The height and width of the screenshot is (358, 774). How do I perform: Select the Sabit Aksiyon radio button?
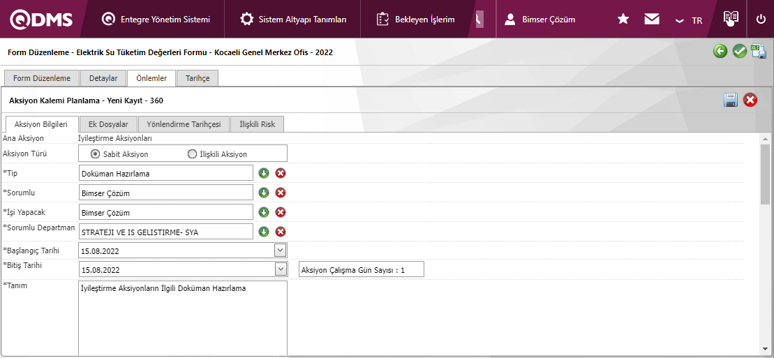96,154
